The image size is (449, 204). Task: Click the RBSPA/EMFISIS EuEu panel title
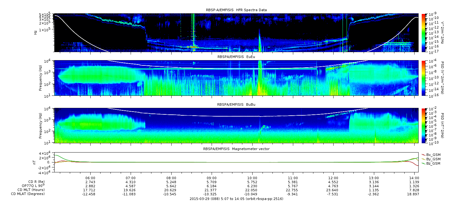coord(236,57)
